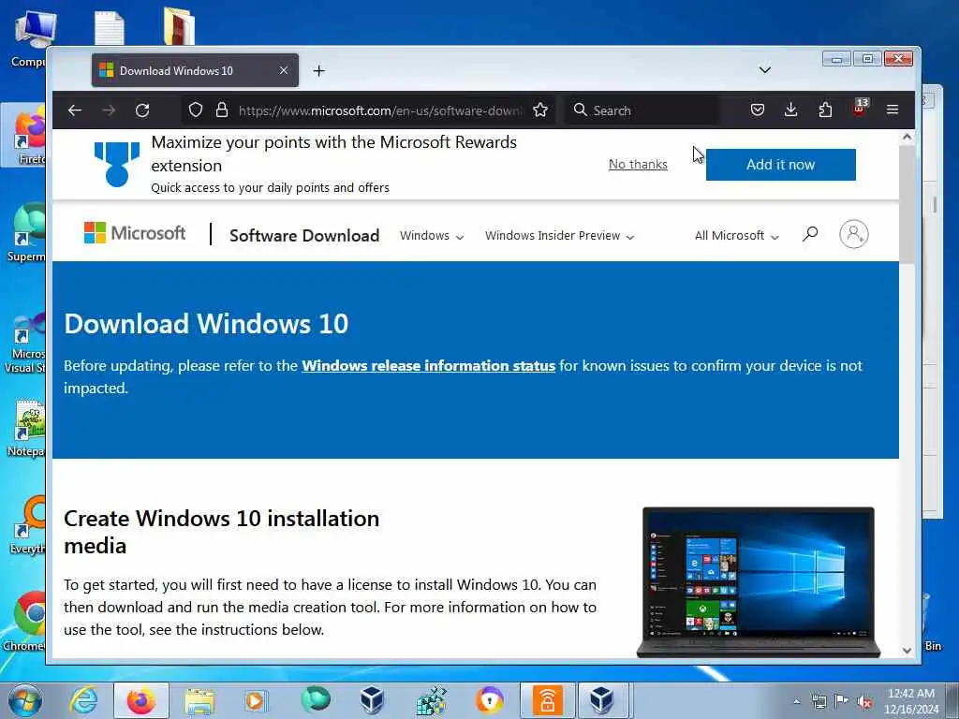
Task: Click the Firefox taskbar button
Action: coord(140,700)
